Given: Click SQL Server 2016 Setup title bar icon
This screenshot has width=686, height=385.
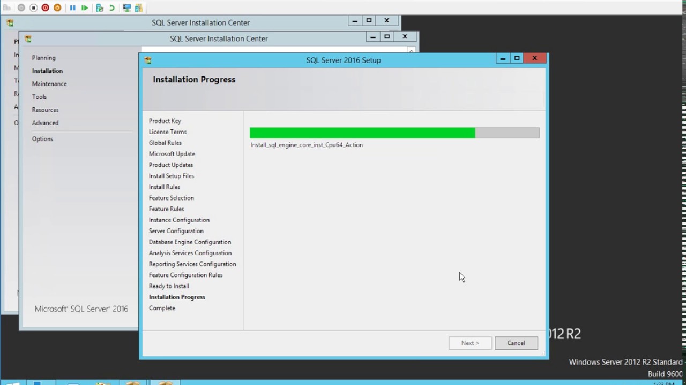Looking at the screenshot, I should coord(148,60).
